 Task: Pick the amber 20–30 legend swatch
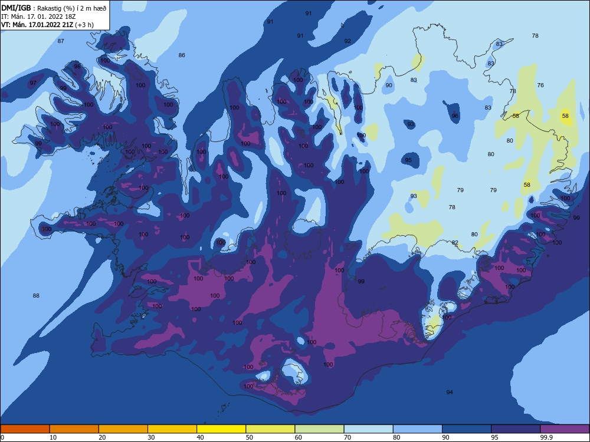point(123,429)
